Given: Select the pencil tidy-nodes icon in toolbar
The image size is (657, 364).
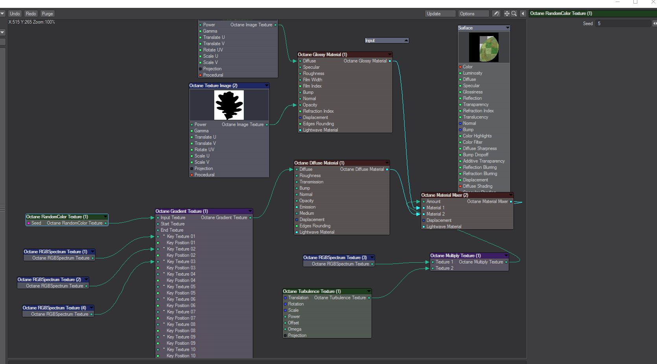Looking at the screenshot, I should [x=496, y=14].
